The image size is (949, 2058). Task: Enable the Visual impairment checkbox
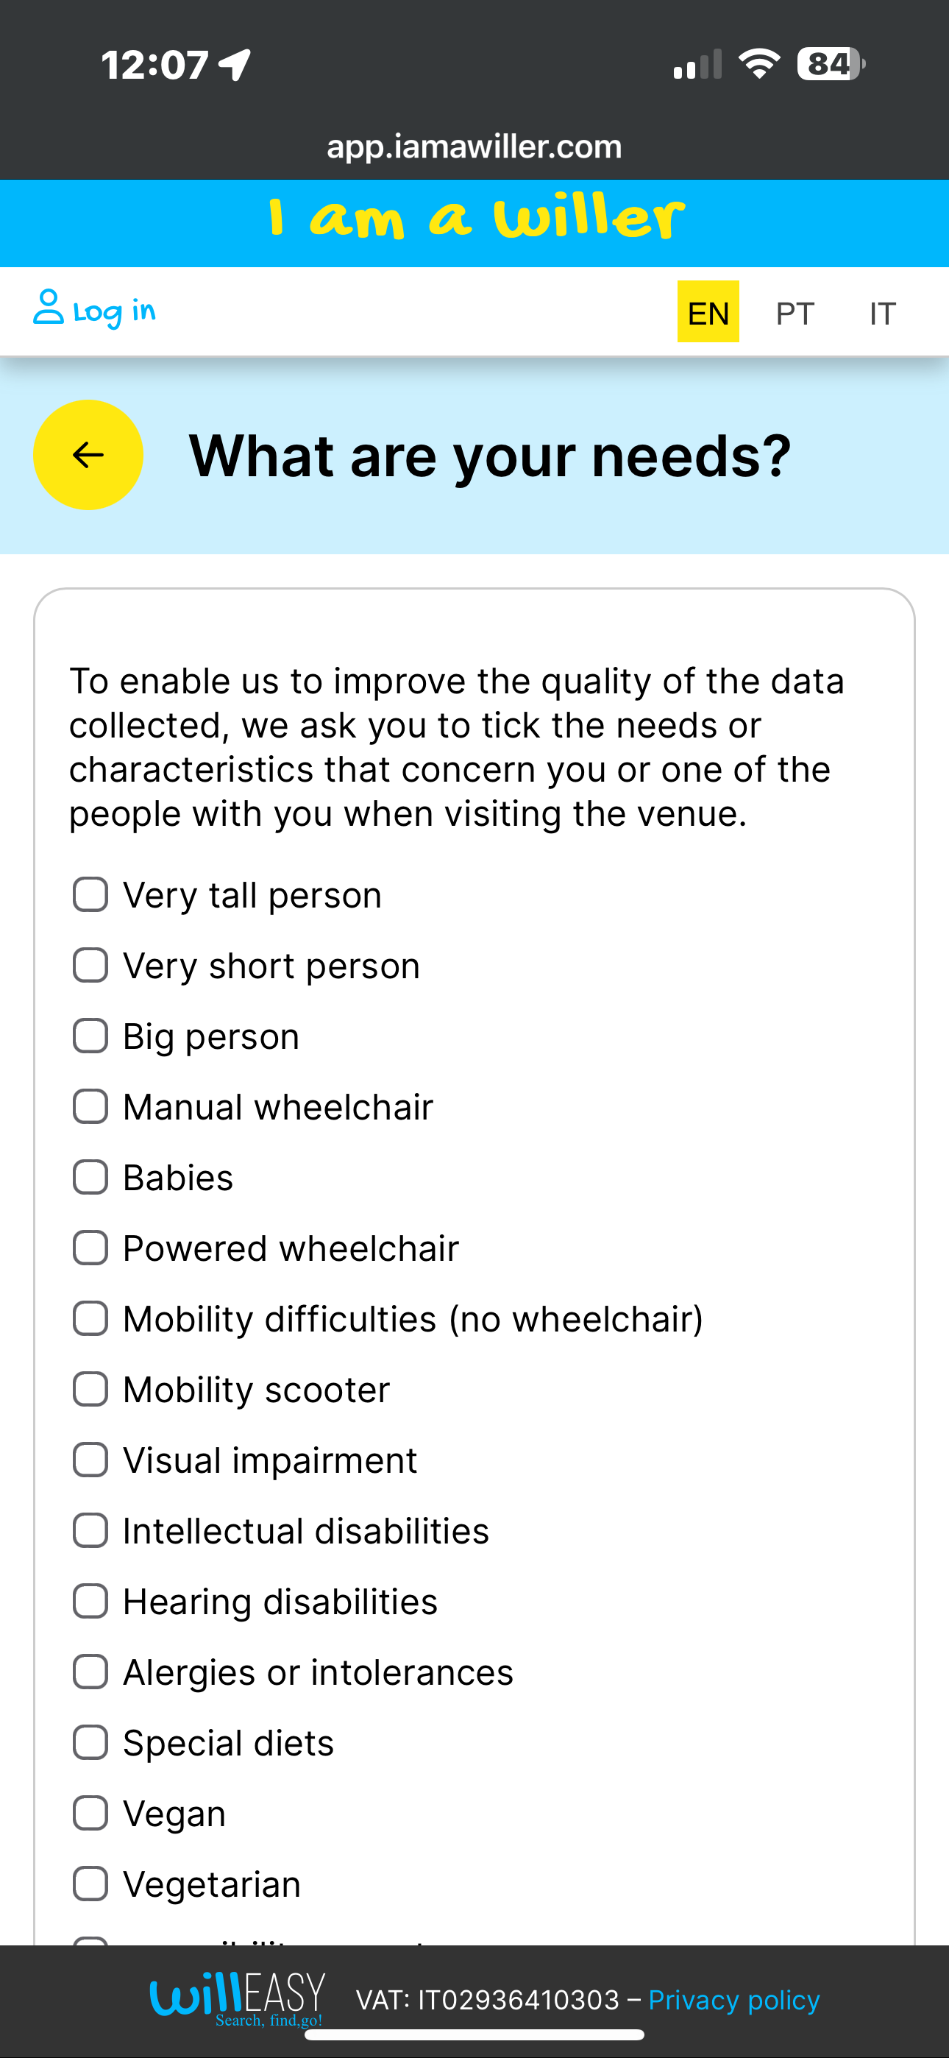pos(90,1460)
